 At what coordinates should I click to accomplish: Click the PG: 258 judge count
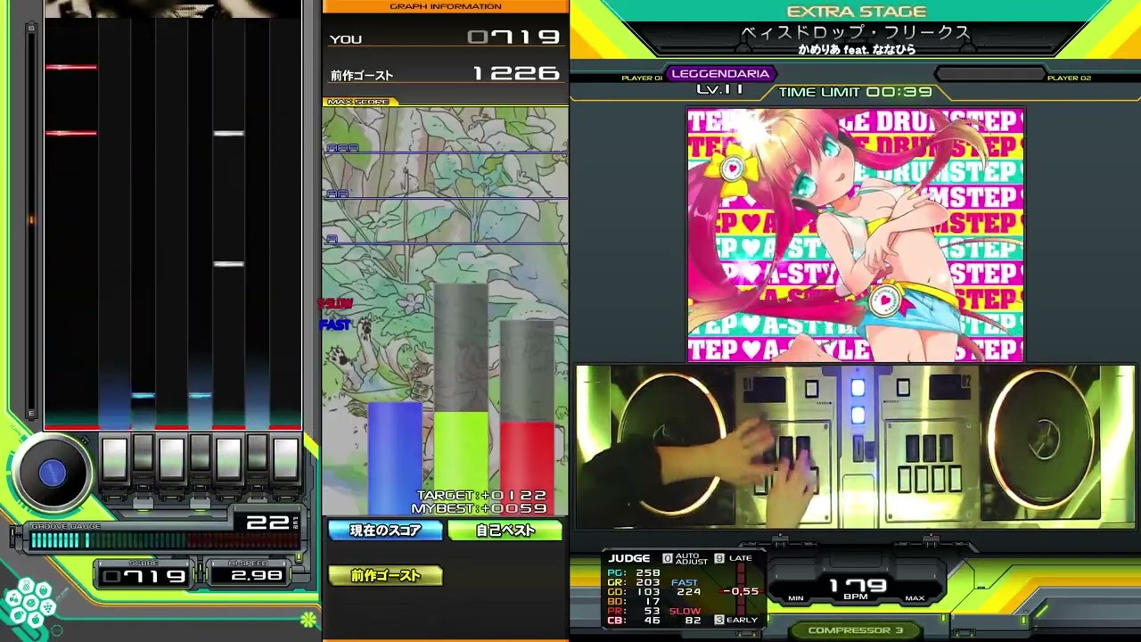pyautogui.click(x=634, y=572)
